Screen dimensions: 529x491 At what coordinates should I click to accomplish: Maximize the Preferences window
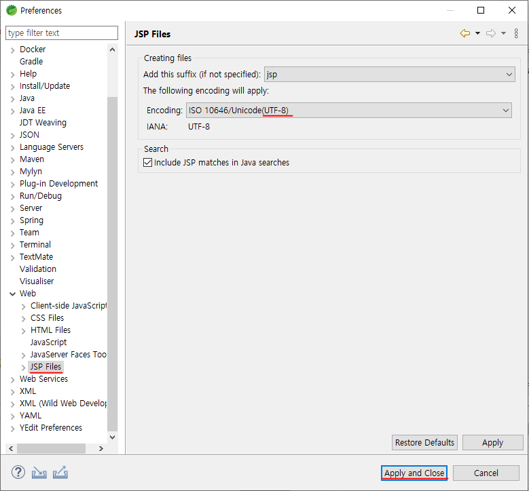tap(481, 10)
